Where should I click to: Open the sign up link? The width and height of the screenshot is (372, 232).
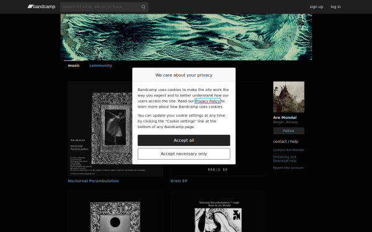316,7
